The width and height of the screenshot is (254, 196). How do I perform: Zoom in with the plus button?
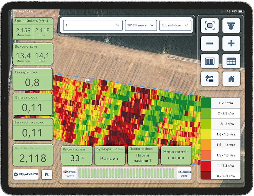coord(231,44)
